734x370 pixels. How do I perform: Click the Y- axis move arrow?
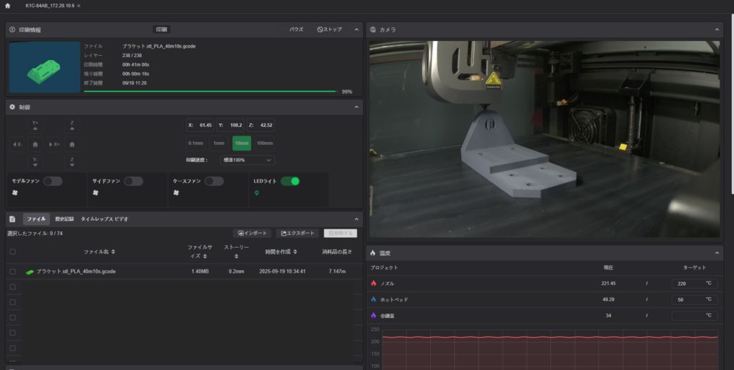click(x=35, y=162)
